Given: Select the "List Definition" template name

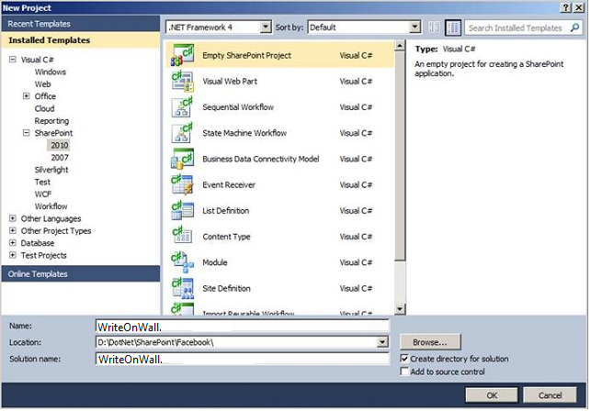Looking at the screenshot, I should tap(226, 211).
